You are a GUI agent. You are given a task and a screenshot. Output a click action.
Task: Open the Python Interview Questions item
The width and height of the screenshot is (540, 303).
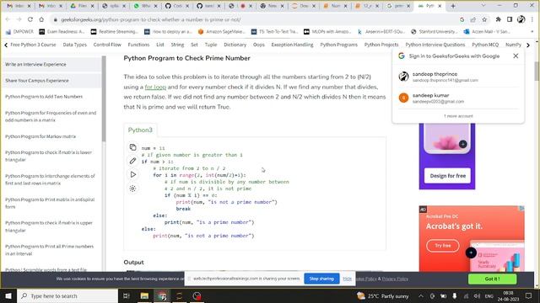435,45
